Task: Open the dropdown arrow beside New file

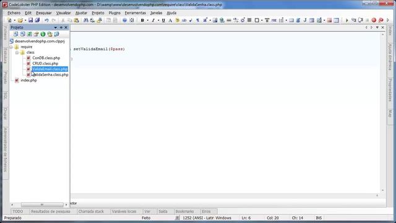Action: point(14,20)
